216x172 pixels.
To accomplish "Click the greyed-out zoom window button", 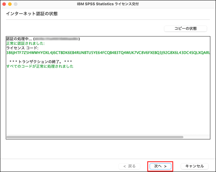I will [16, 4].
